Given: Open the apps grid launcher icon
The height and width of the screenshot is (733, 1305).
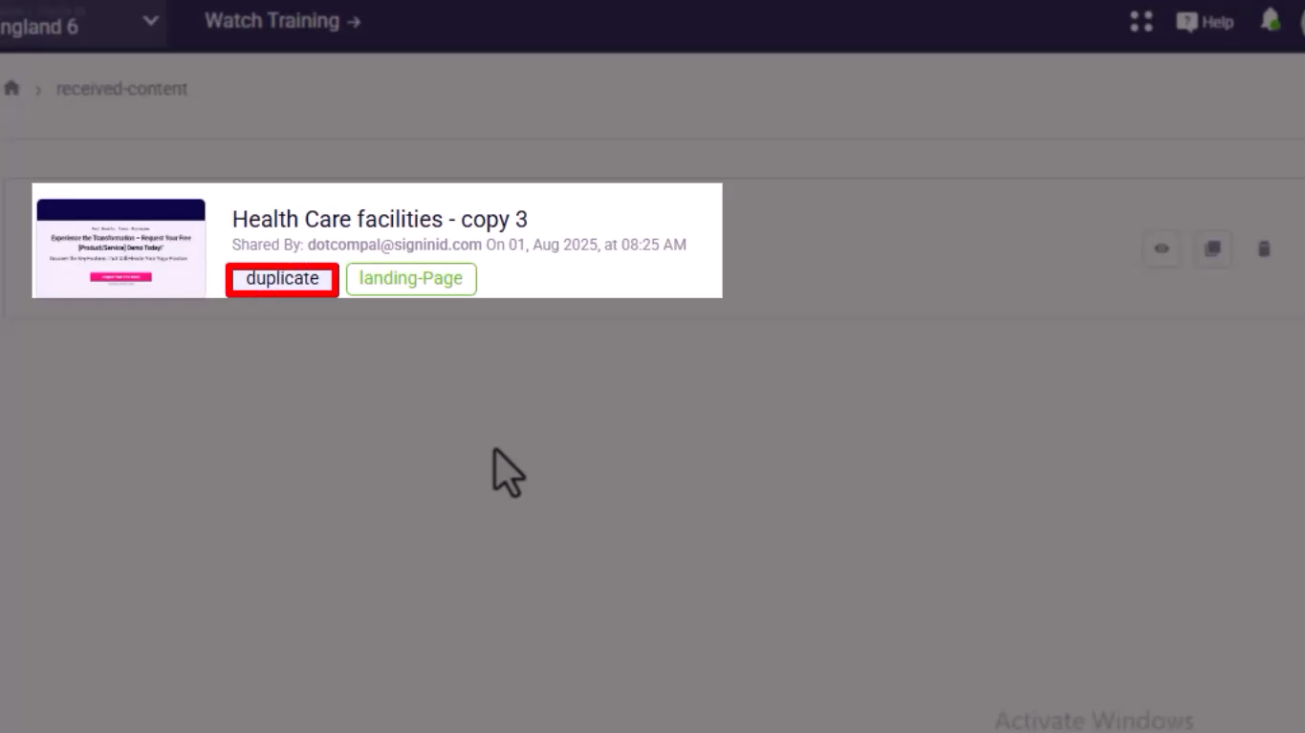Looking at the screenshot, I should pyautogui.click(x=1141, y=21).
